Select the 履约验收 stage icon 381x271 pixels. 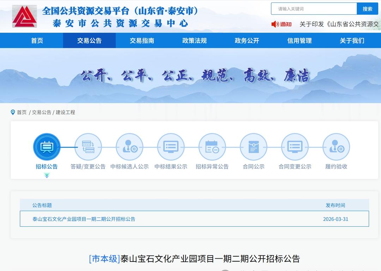pyautogui.click(x=336, y=147)
